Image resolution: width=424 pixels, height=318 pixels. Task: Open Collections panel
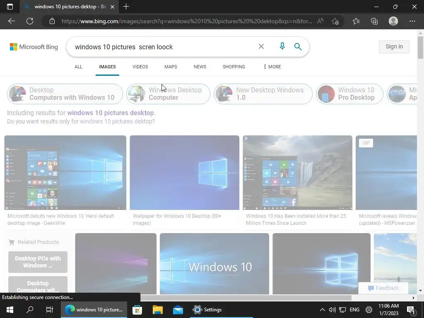(374, 21)
